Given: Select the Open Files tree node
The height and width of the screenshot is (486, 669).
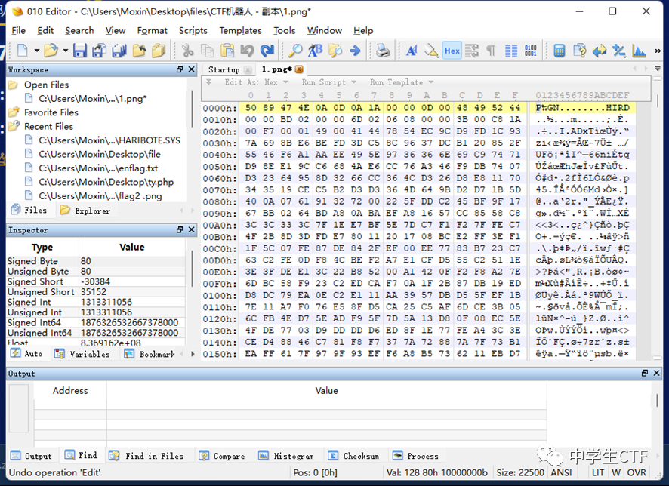Looking at the screenshot, I should (x=46, y=85).
